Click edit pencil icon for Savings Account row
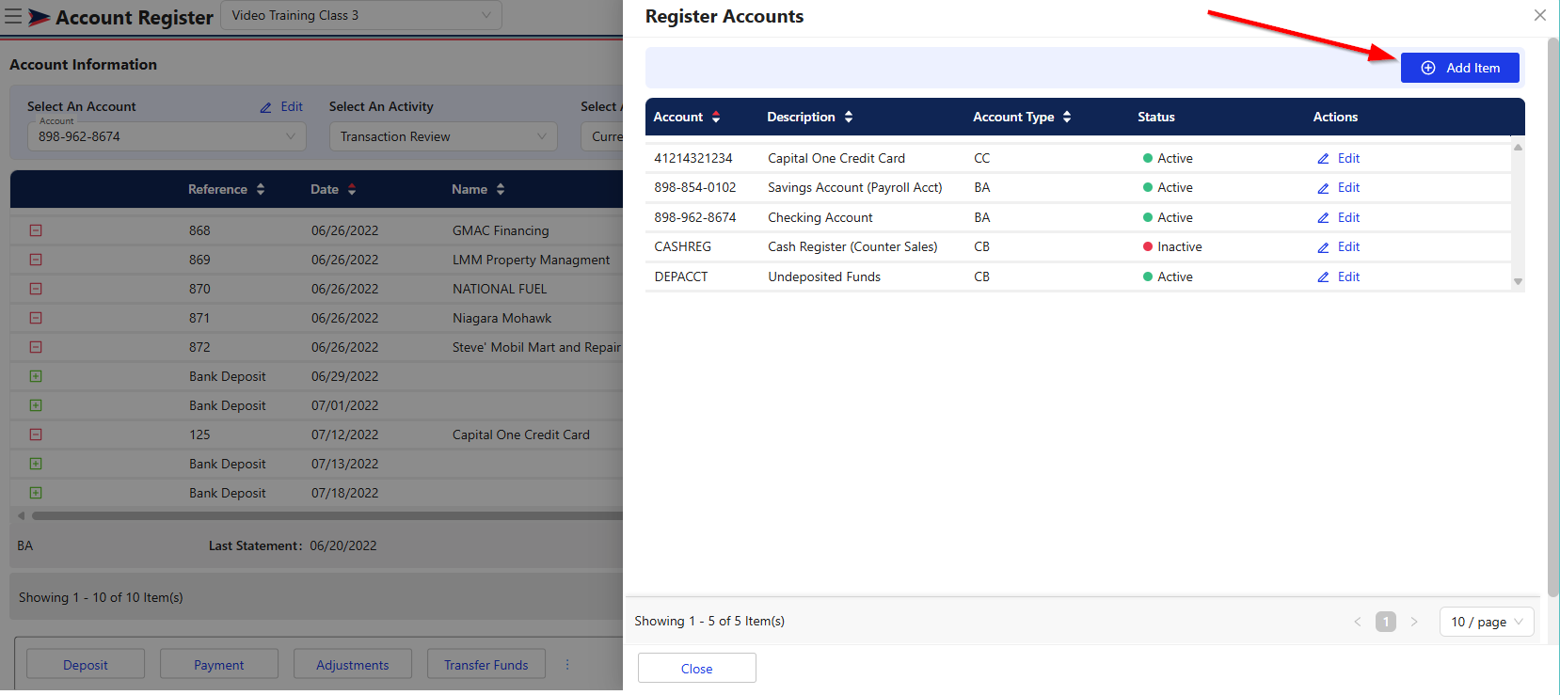Screen dimensions: 1560x695 pos(1323,188)
